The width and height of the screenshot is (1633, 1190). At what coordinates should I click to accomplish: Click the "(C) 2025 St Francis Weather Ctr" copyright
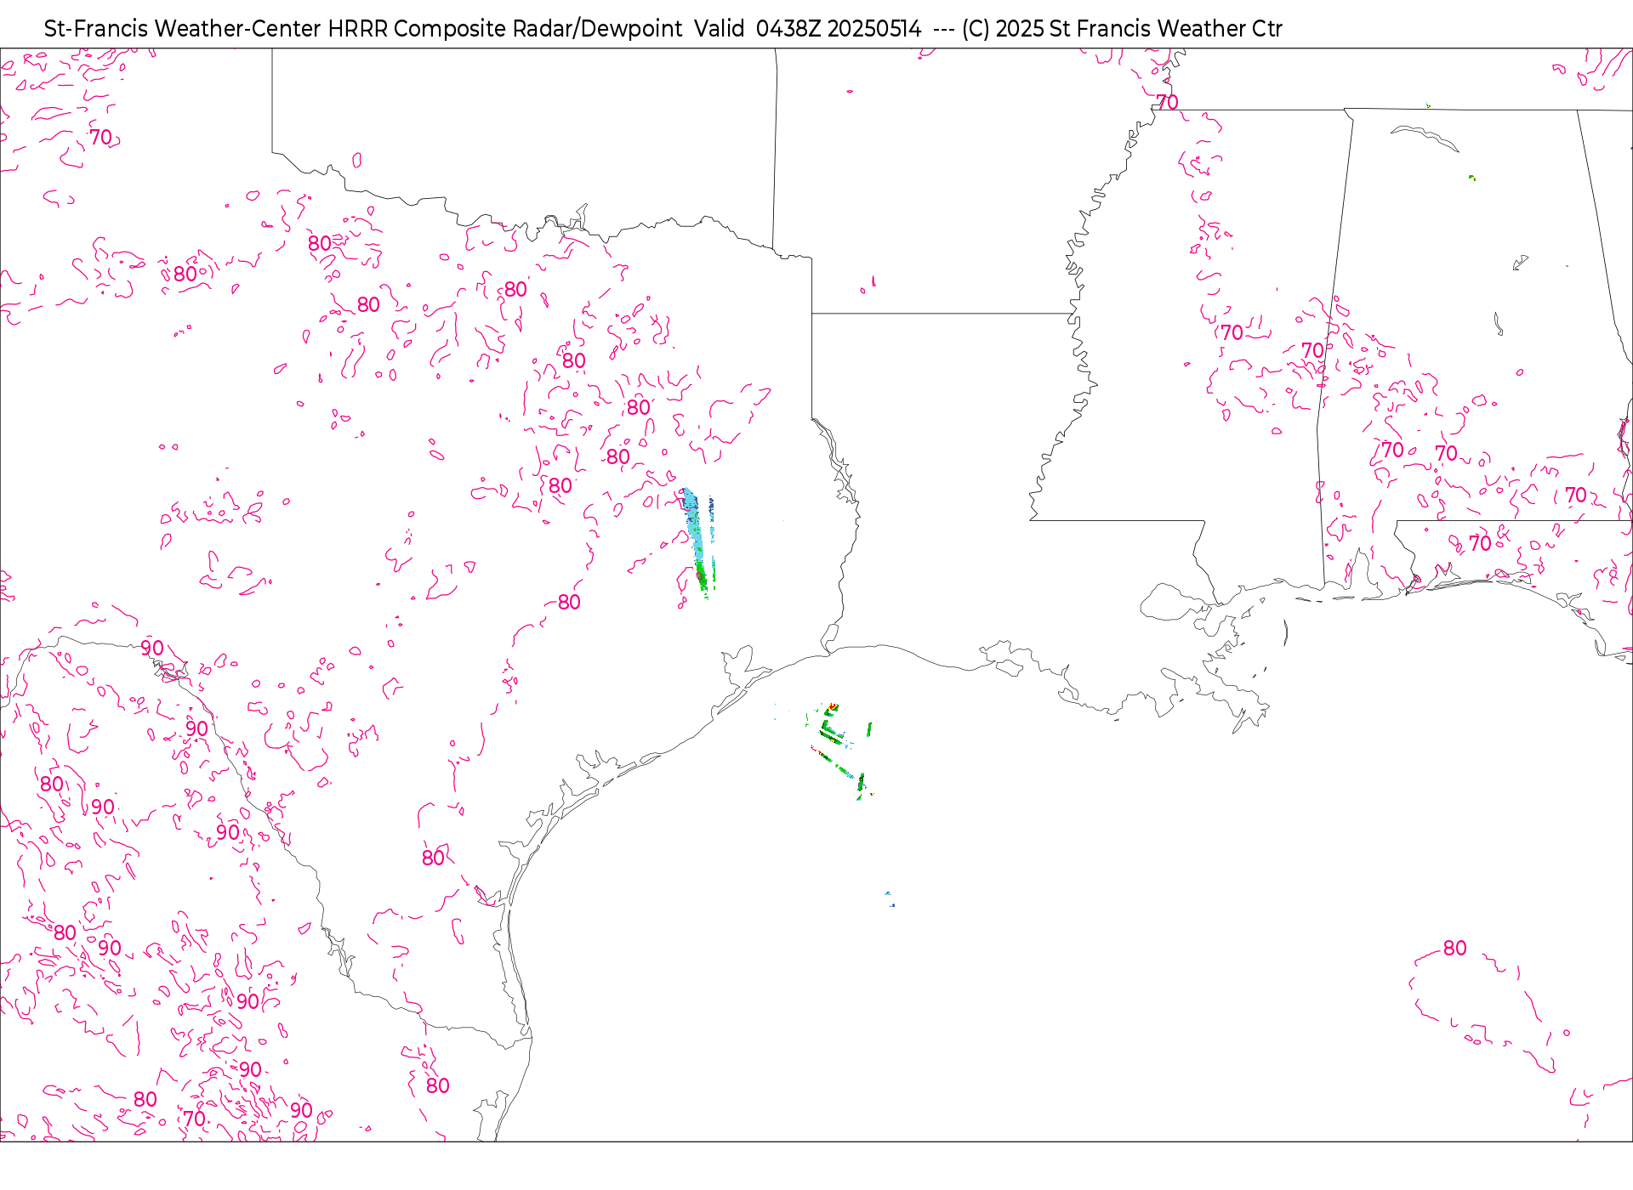coord(1122,29)
